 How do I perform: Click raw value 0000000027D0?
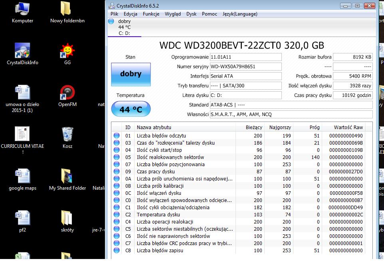point(346,171)
